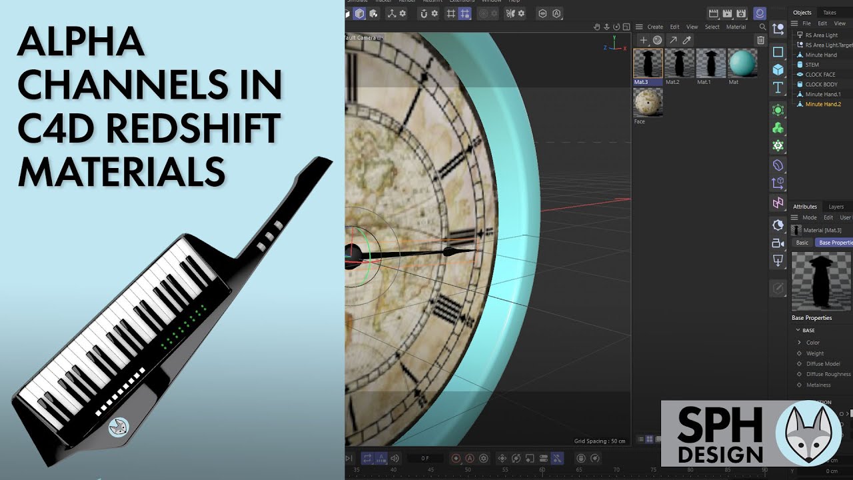
Task: Toggle the Parameter keying switch icon
Action: tap(544, 459)
